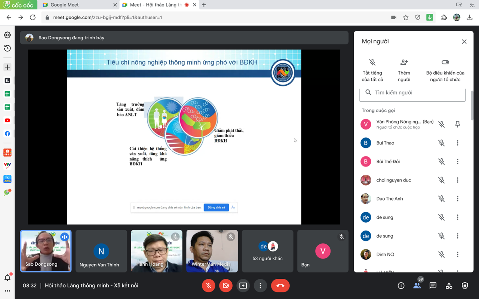Screen dimensions: 479x299
Task: Select Sao Dongsong video tile
Action: click(46, 251)
